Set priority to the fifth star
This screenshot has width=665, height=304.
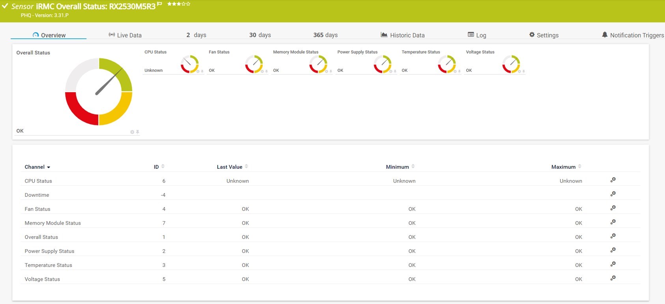(x=189, y=4)
